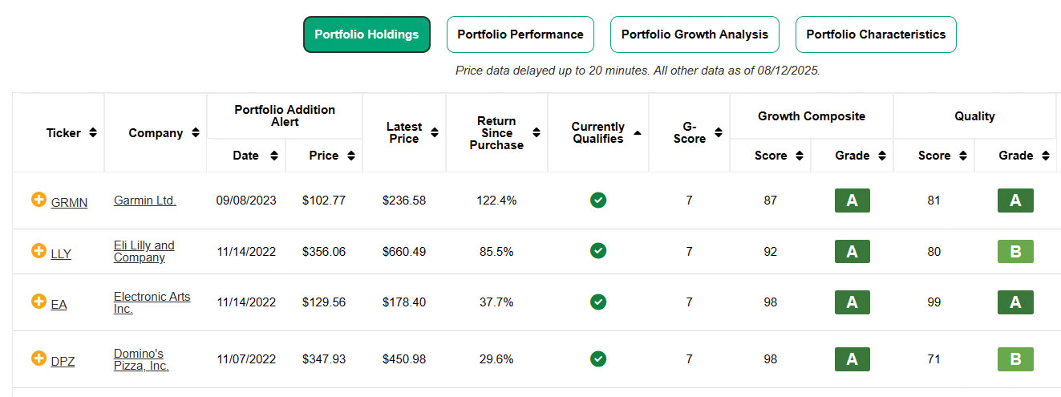This screenshot has height=397, width=1061.
Task: Expand LLY row with plus icon
Action: pos(38,251)
